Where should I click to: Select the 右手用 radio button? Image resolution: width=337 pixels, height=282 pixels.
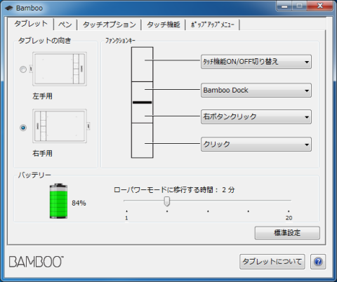click(23, 128)
